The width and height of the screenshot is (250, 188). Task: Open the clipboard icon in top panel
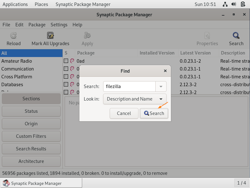click(x=243, y=4)
